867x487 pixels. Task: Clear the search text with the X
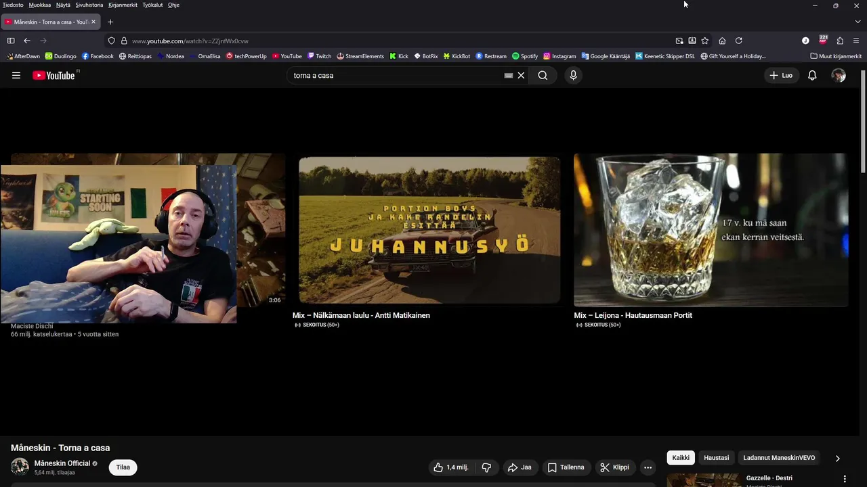coord(521,76)
